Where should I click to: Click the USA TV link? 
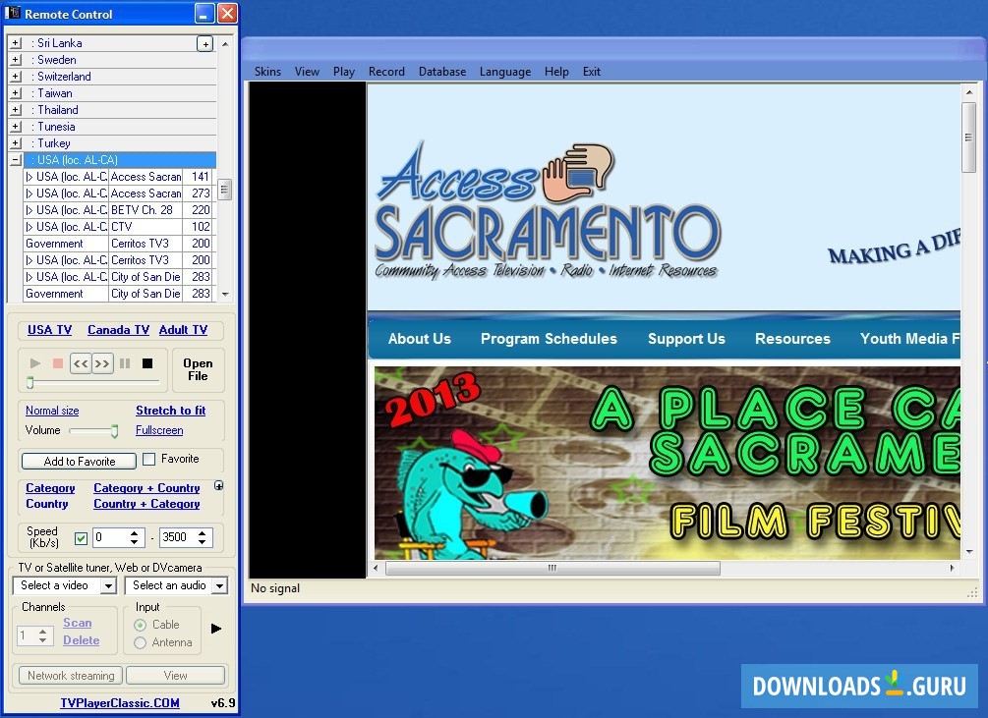50,330
